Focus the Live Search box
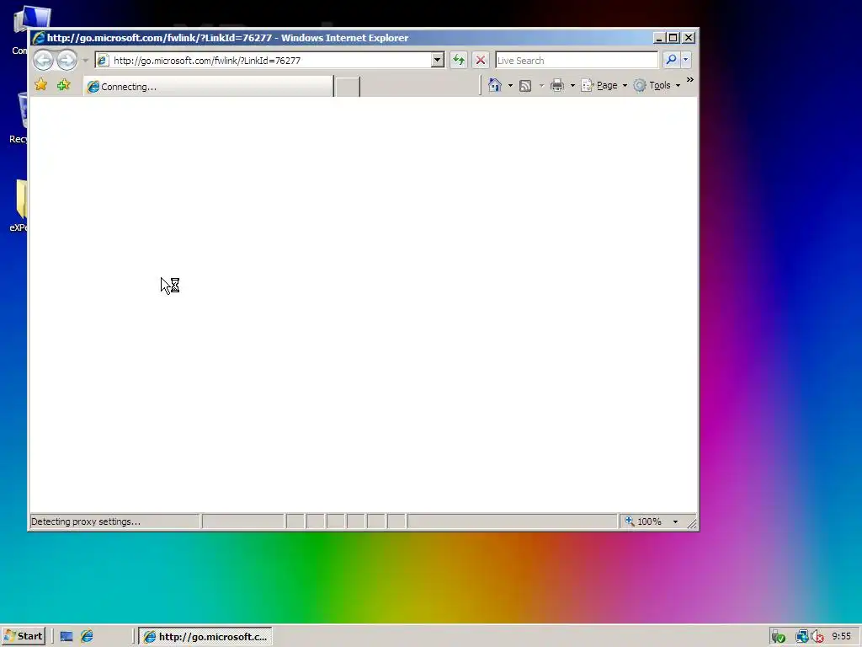The width and height of the screenshot is (862, 647). click(576, 61)
